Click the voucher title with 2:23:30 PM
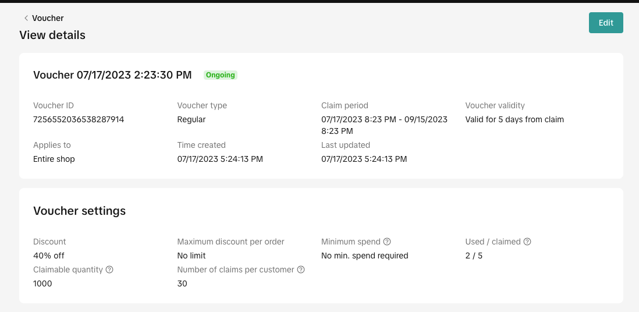Screen dimensions: 639x312 point(112,75)
